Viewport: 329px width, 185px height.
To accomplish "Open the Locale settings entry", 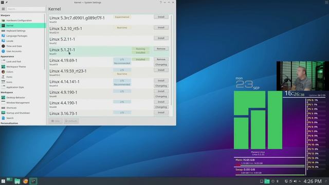I will click(22, 41).
